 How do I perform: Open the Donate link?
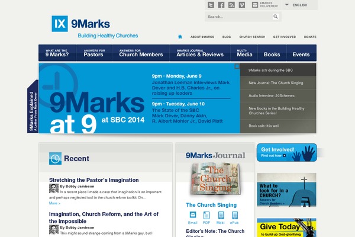[310, 37]
